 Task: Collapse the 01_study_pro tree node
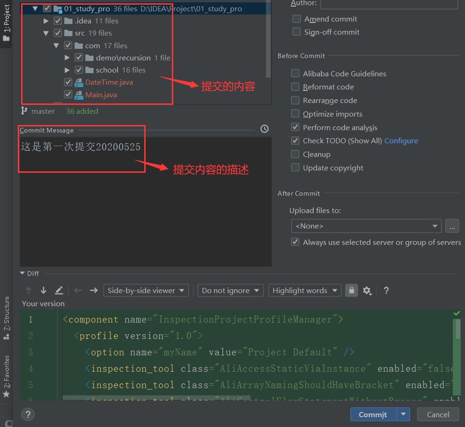pos(35,8)
